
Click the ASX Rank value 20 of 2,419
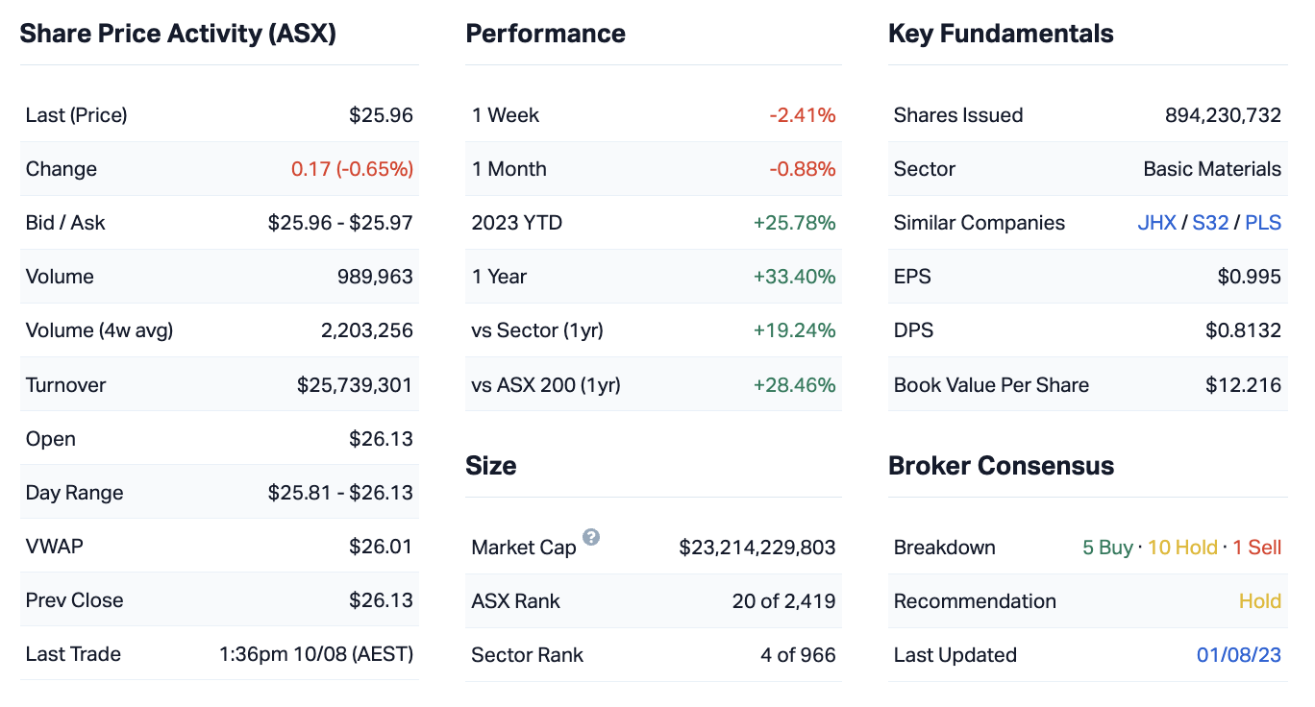[x=783, y=601]
